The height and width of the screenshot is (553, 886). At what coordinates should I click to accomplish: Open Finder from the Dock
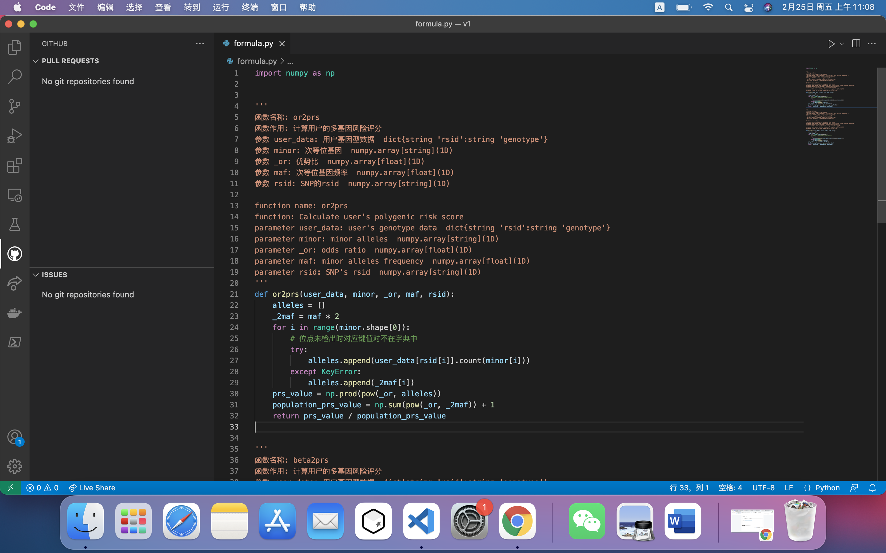pyautogui.click(x=85, y=521)
